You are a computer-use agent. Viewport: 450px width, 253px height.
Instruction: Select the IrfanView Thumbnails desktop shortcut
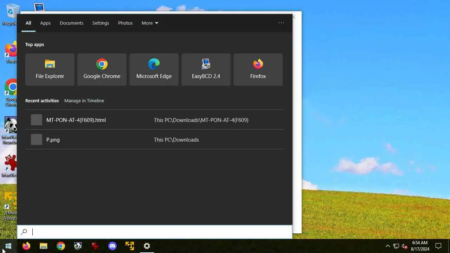(10, 131)
